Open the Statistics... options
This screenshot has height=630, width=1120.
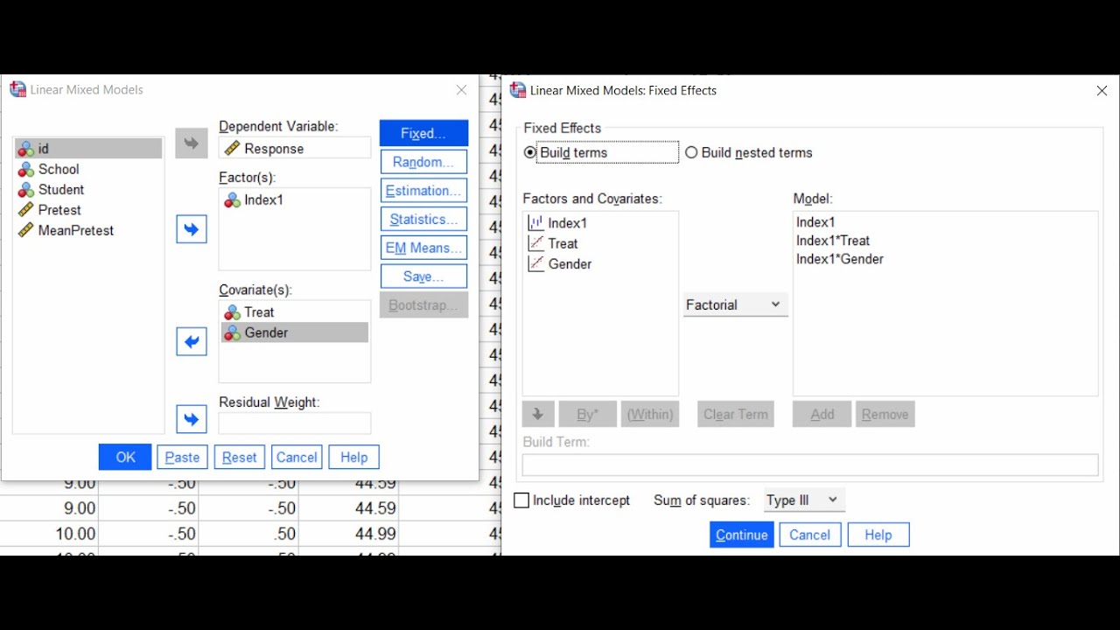[423, 219]
